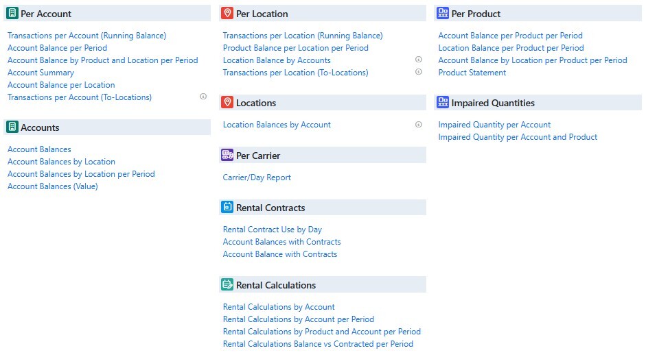Viewport: 646px width, 357px height.
Task: Click the Rental Contracts section icon
Action: pyautogui.click(x=227, y=207)
